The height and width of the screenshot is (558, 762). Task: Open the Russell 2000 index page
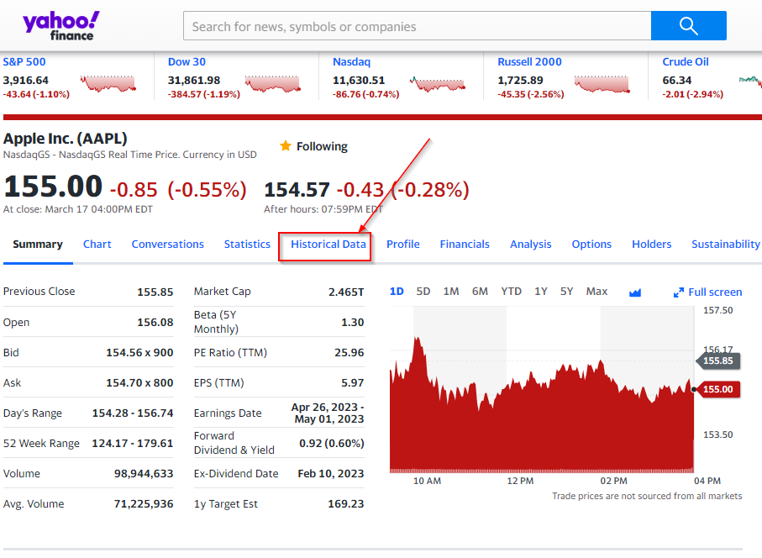(529, 61)
